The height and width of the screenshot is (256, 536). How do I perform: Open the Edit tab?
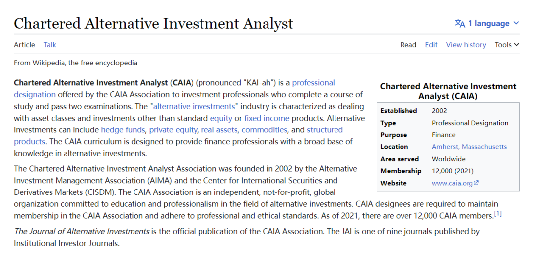(x=431, y=45)
